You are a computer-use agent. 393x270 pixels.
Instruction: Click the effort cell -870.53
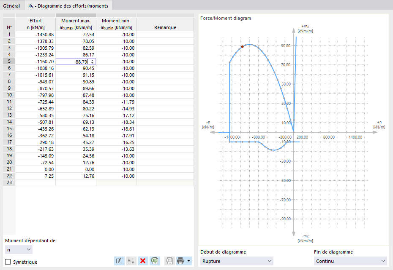35,88
